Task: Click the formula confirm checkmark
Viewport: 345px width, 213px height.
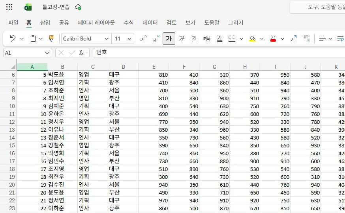Action: (72, 53)
